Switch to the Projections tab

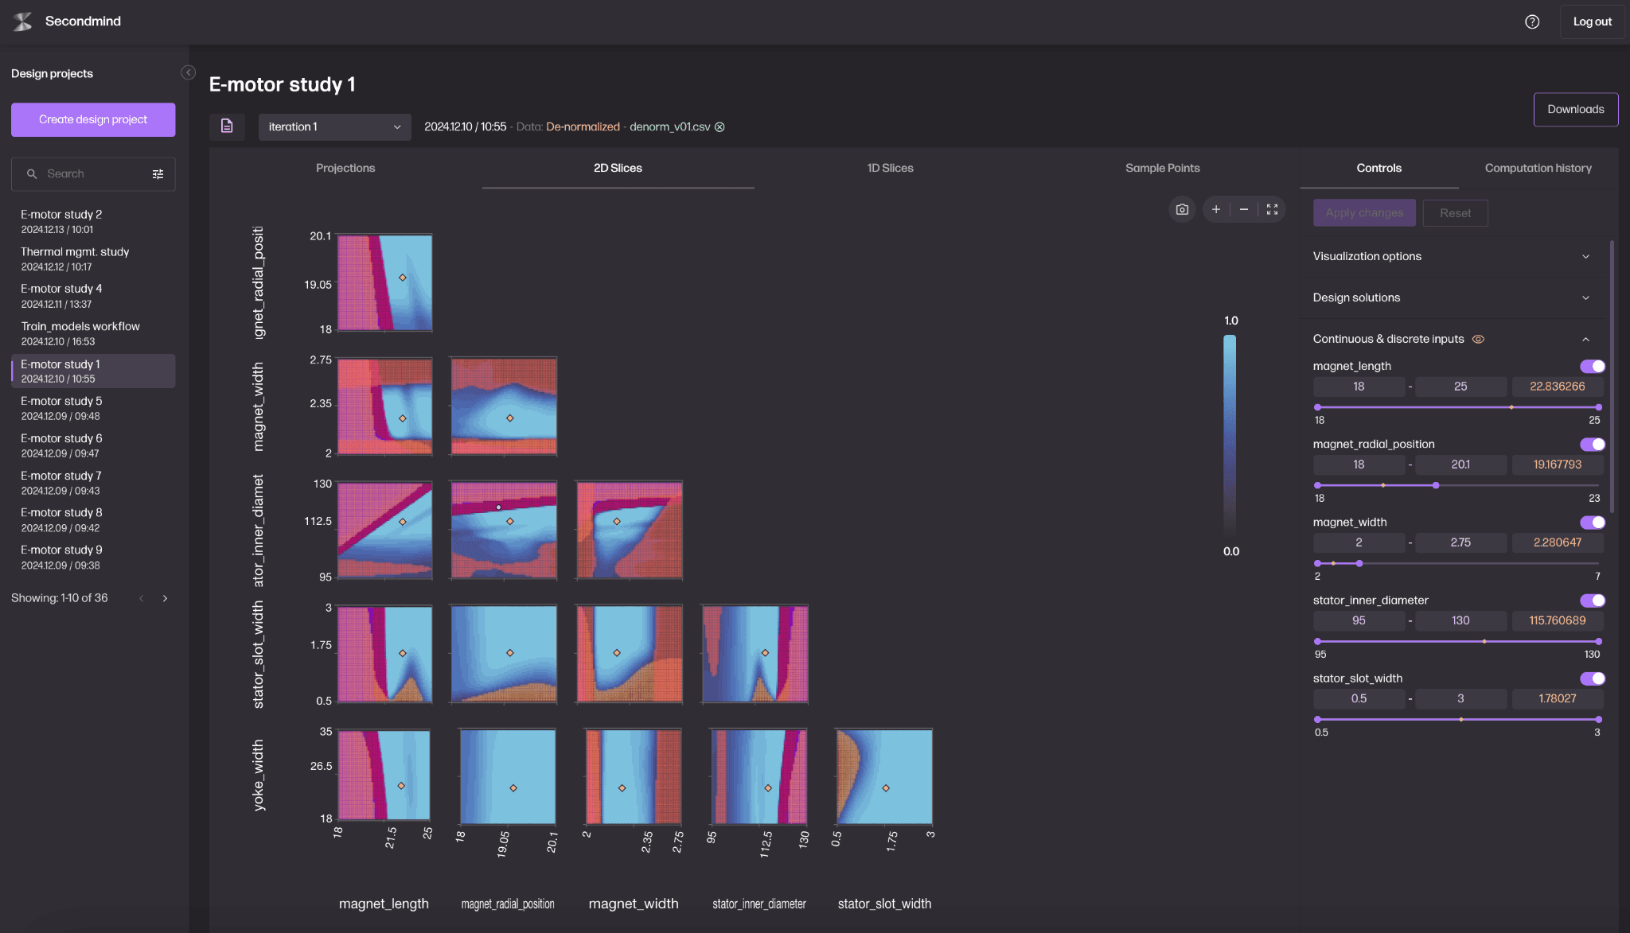[x=345, y=168]
